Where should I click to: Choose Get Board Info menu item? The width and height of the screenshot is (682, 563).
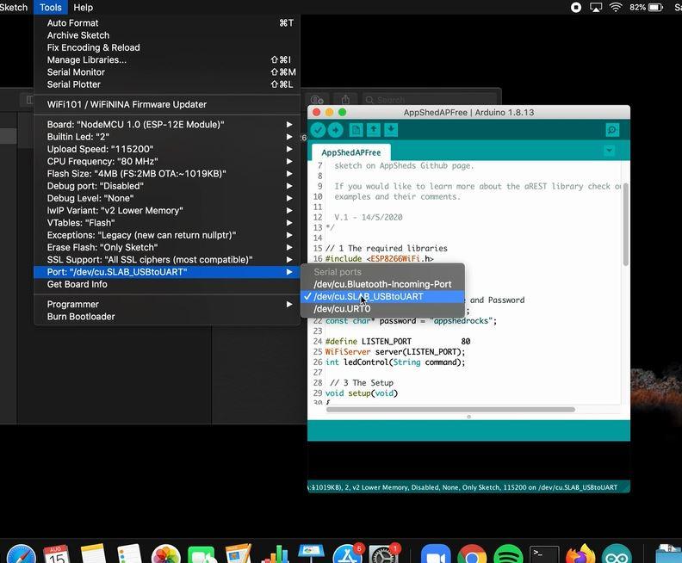click(166, 284)
